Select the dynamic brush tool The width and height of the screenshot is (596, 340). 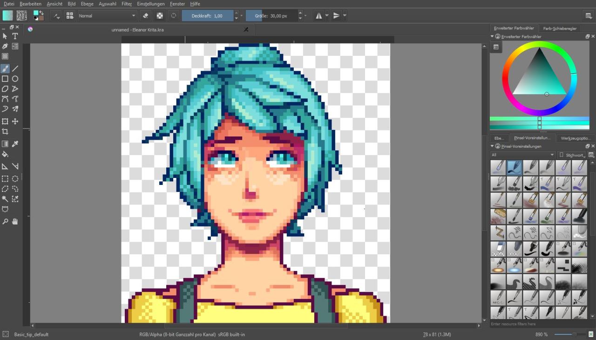(5, 109)
